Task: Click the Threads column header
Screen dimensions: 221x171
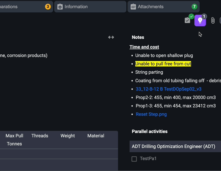Action: 40,136
